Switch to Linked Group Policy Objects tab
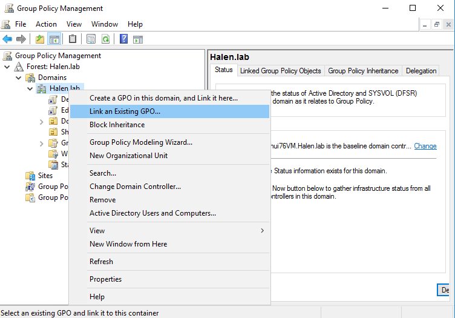 [x=281, y=71]
